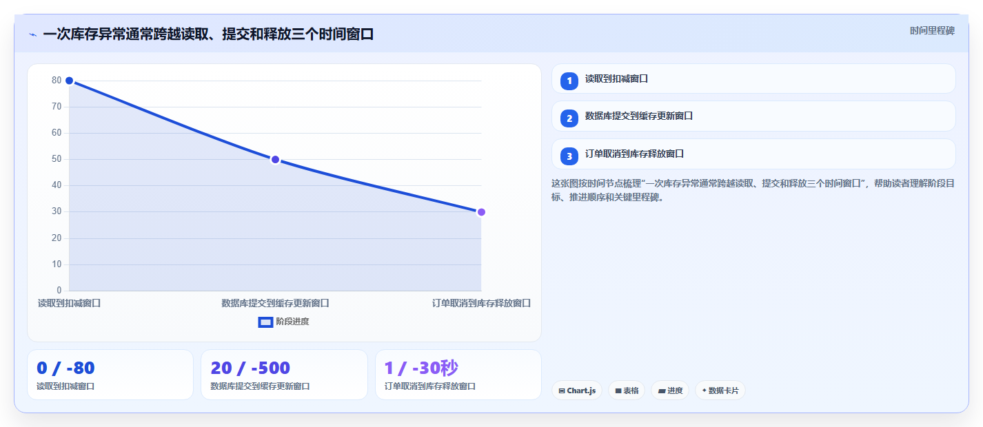Click the 0 / -80 data card
This screenshot has width=983, height=427.
point(110,375)
